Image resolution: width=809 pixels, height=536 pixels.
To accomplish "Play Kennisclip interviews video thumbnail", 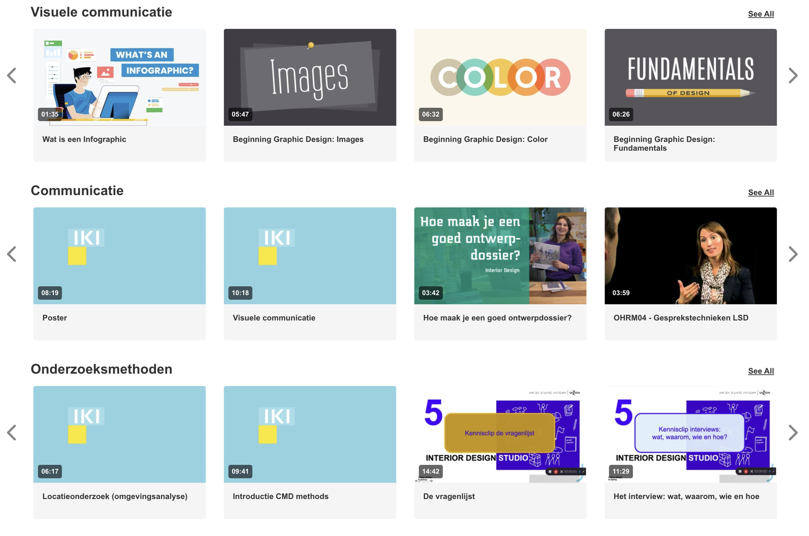I will [691, 434].
